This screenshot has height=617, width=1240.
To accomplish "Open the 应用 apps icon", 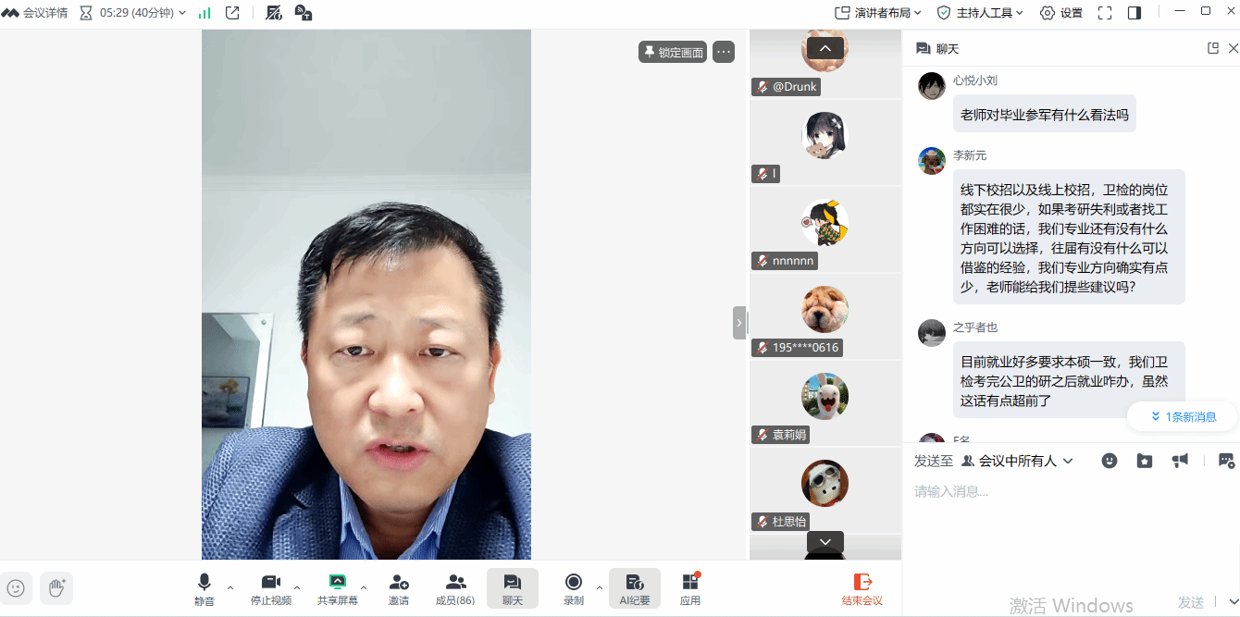I will point(690,588).
